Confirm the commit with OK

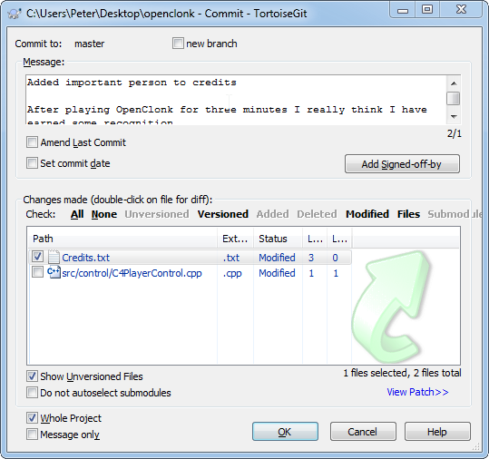click(285, 432)
